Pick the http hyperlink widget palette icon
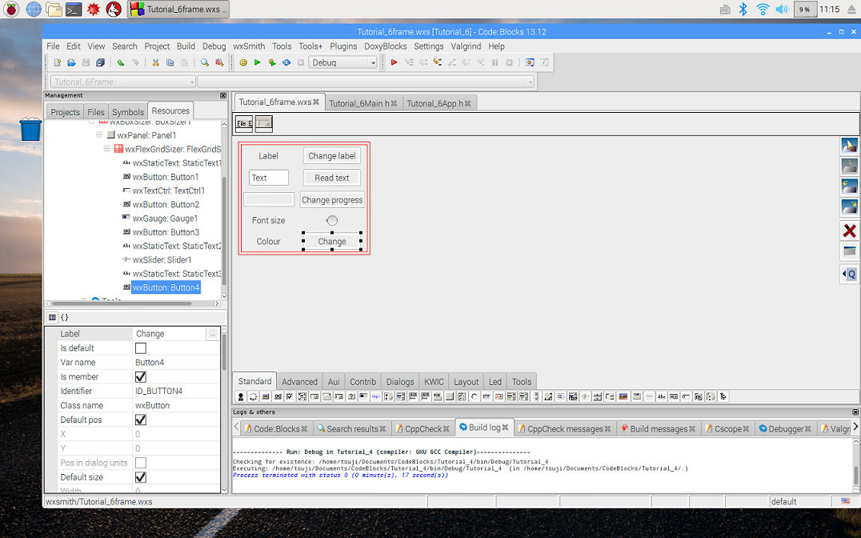861x538 pixels. click(375, 397)
